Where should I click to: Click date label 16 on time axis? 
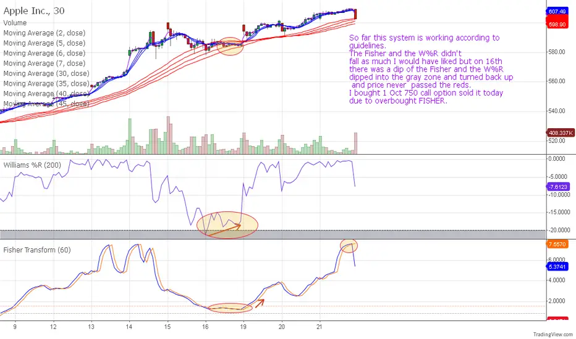205,327
